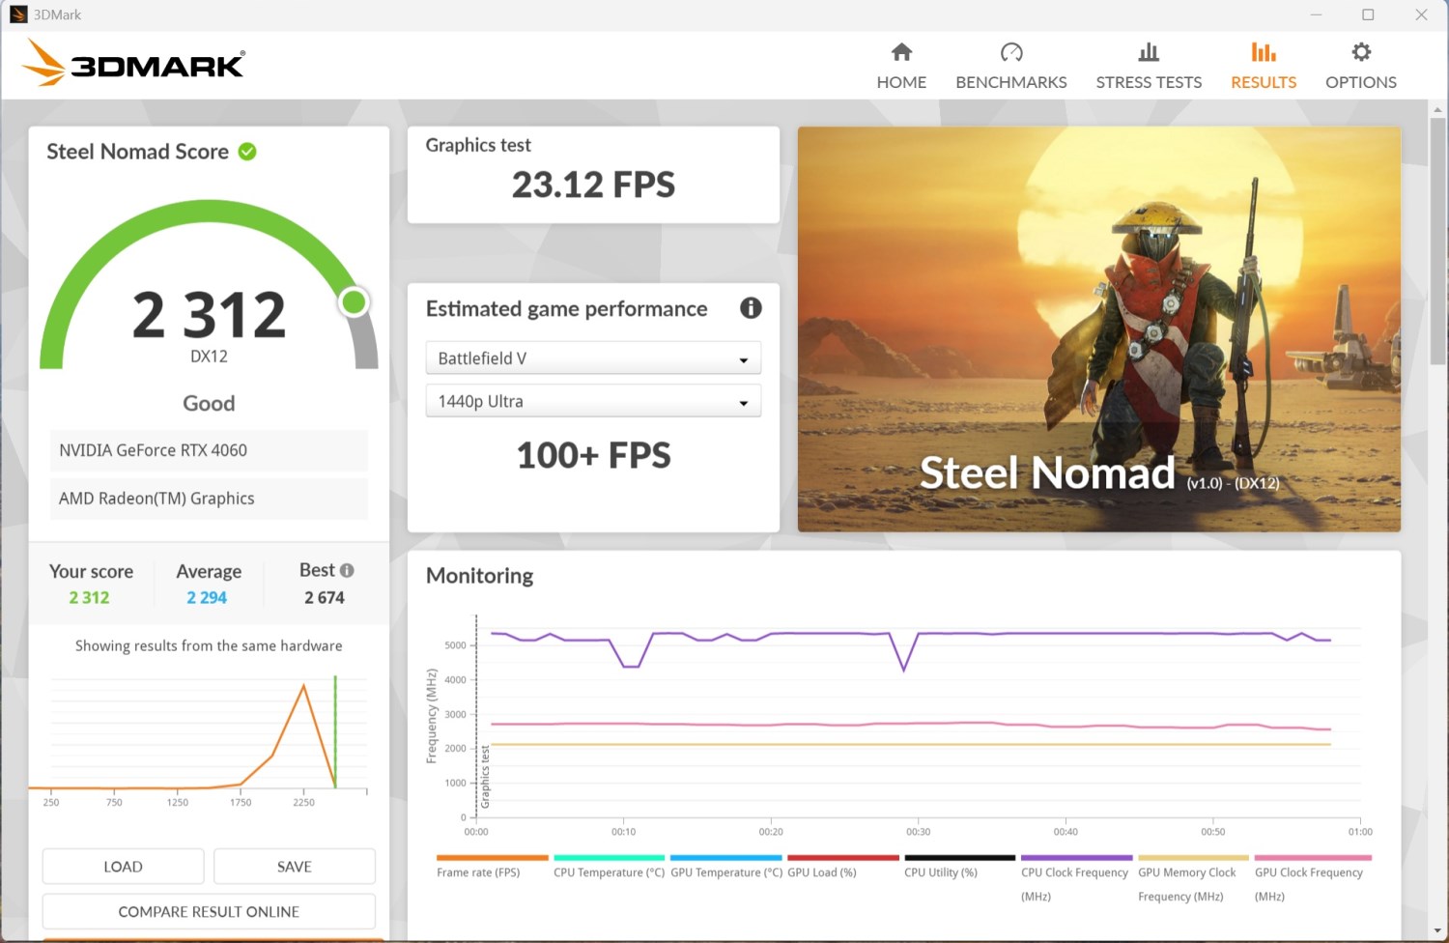Click the Steel Nomad benchmark artwork image
This screenshot has width=1449, height=943.
(1098, 329)
